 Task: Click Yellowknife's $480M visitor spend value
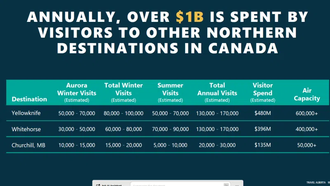click(263, 113)
